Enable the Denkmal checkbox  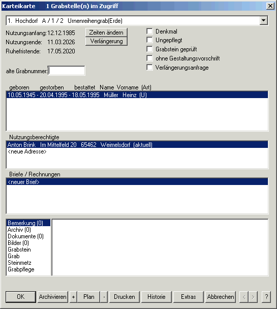click(x=149, y=31)
